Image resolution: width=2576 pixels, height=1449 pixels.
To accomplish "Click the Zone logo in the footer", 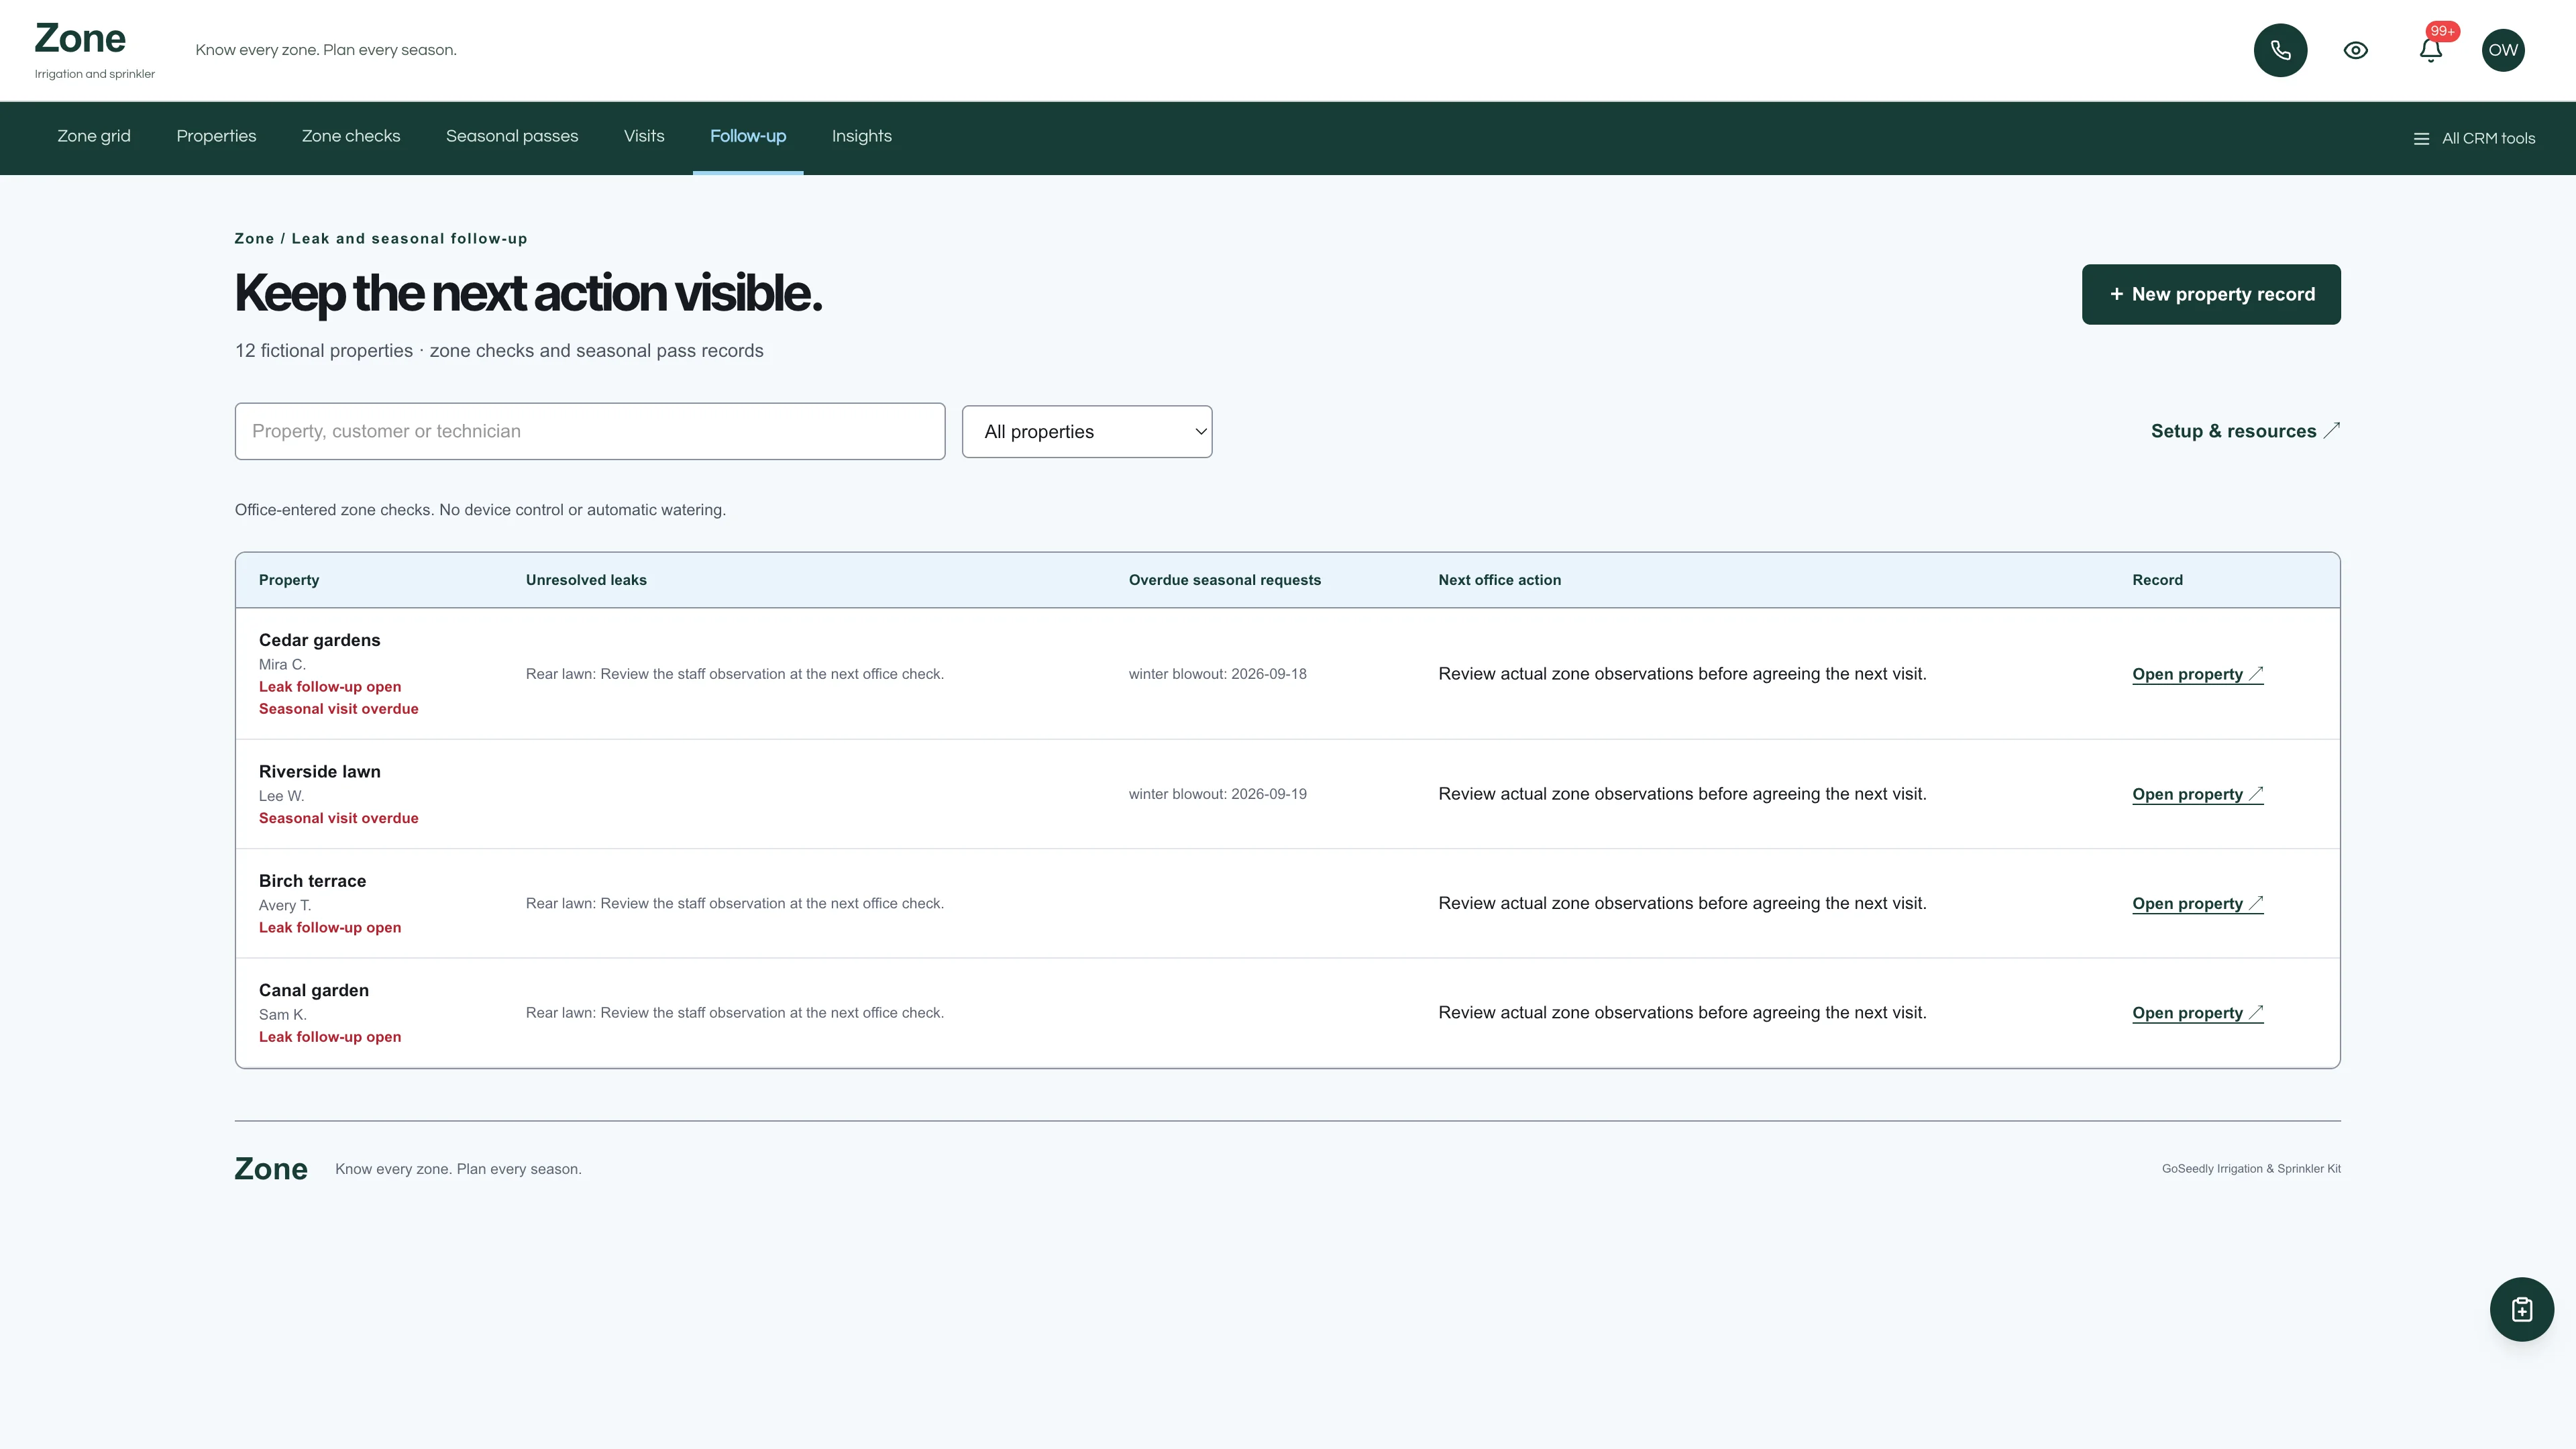I will [x=271, y=1168].
